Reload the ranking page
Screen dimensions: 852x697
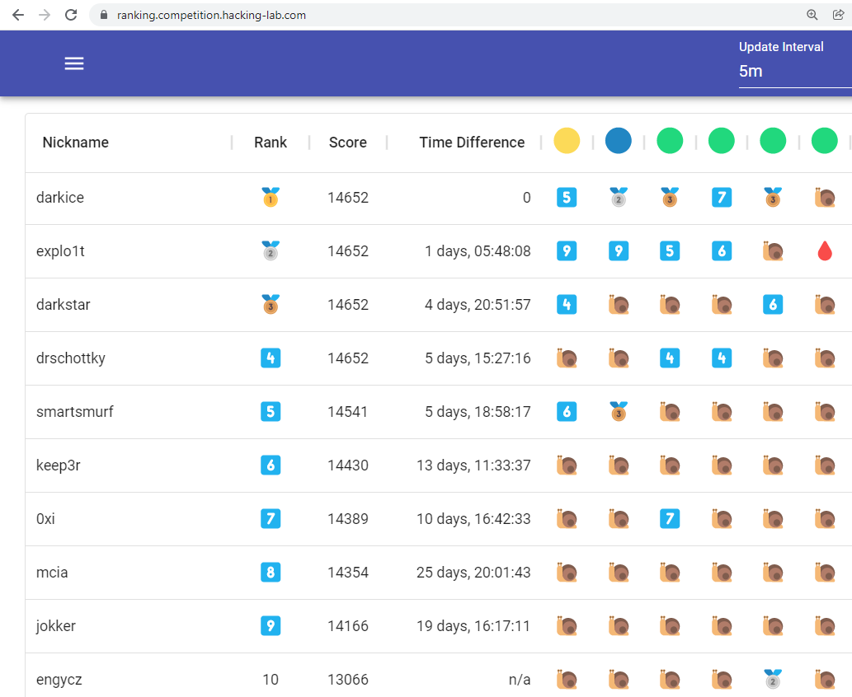pyautogui.click(x=71, y=15)
